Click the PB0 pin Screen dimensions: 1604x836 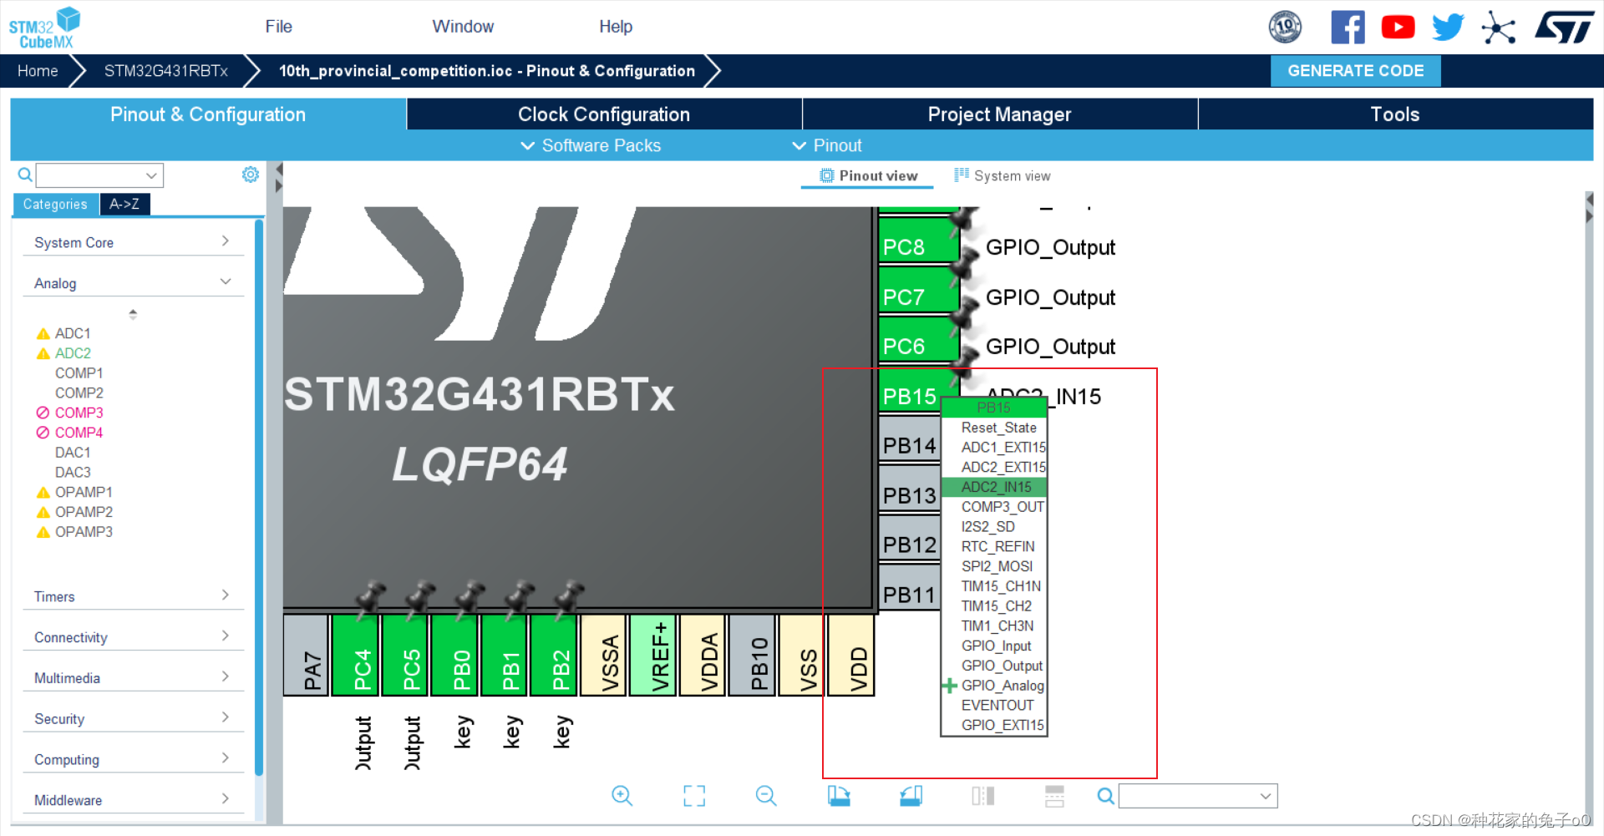tap(454, 655)
